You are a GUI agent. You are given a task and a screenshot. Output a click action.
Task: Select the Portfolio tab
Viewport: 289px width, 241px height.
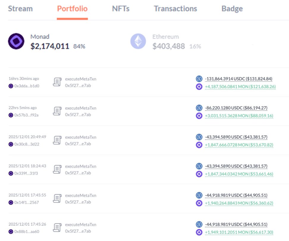[x=72, y=9]
